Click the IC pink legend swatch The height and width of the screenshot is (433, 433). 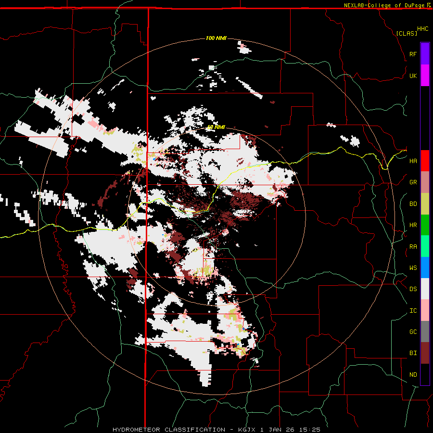coord(425,310)
